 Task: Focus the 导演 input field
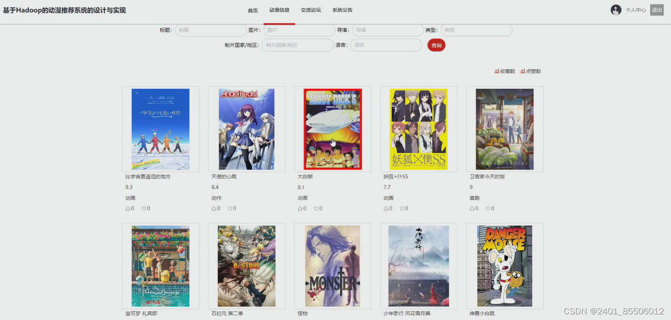click(x=388, y=30)
